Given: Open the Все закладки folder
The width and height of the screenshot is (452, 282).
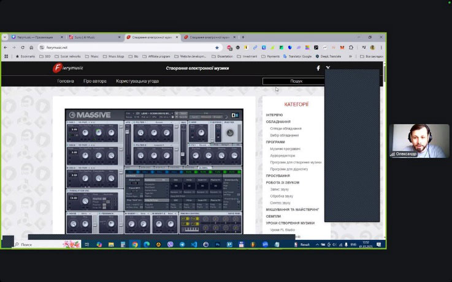Looking at the screenshot, I should (x=372, y=56).
